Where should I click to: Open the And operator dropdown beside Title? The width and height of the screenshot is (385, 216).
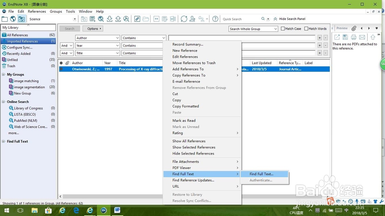(67, 53)
